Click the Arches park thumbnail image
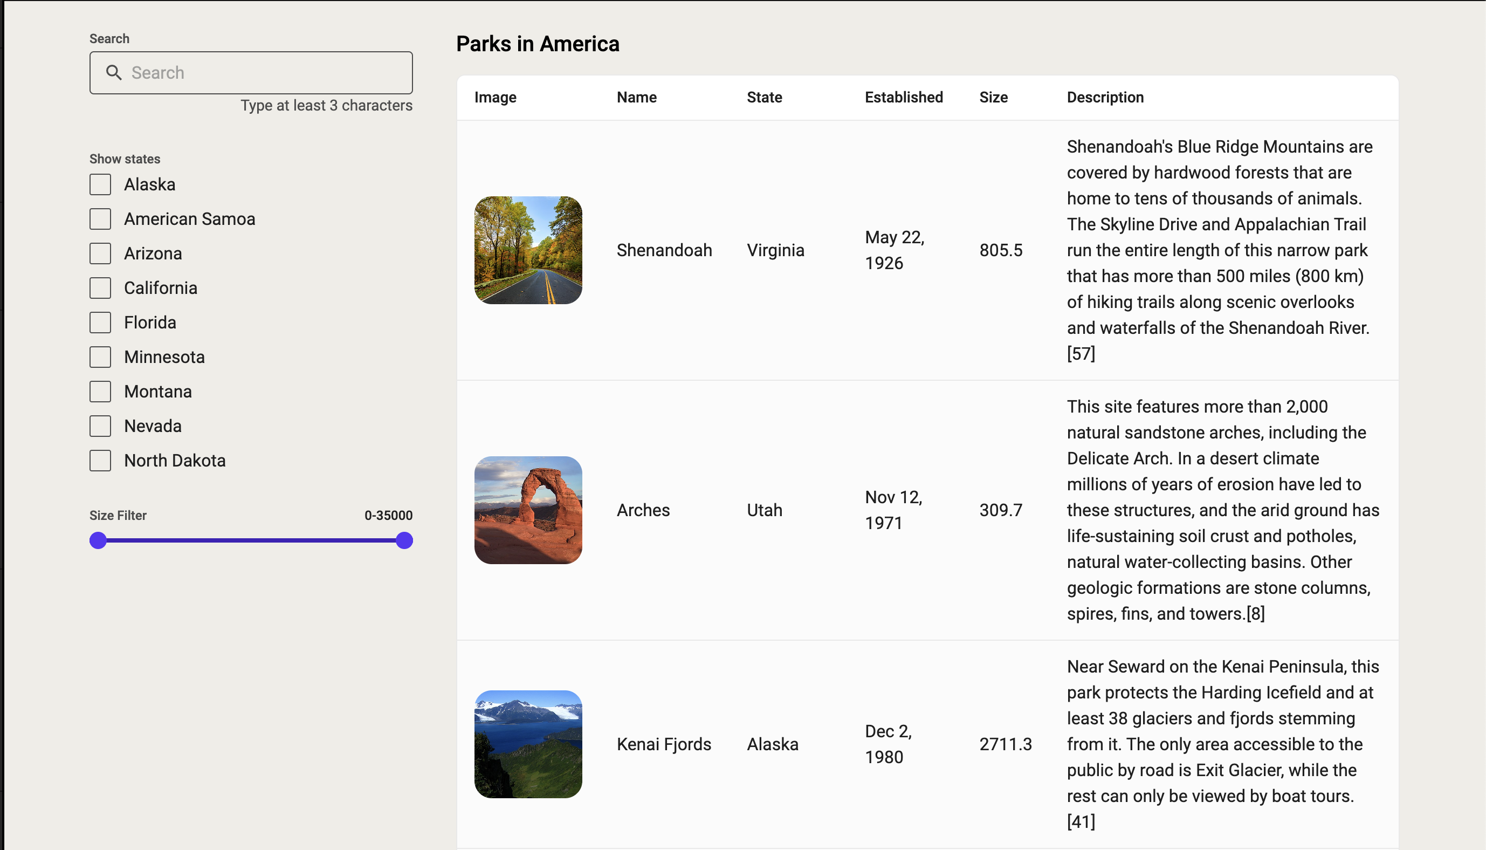This screenshot has height=850, width=1486. tap(528, 510)
